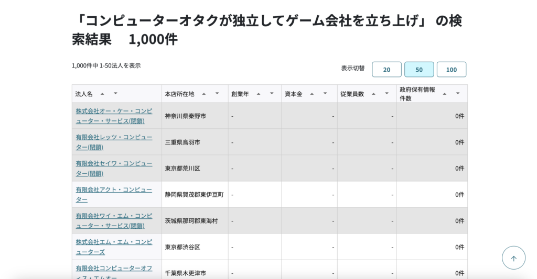Show 20 results per page

[x=386, y=70]
